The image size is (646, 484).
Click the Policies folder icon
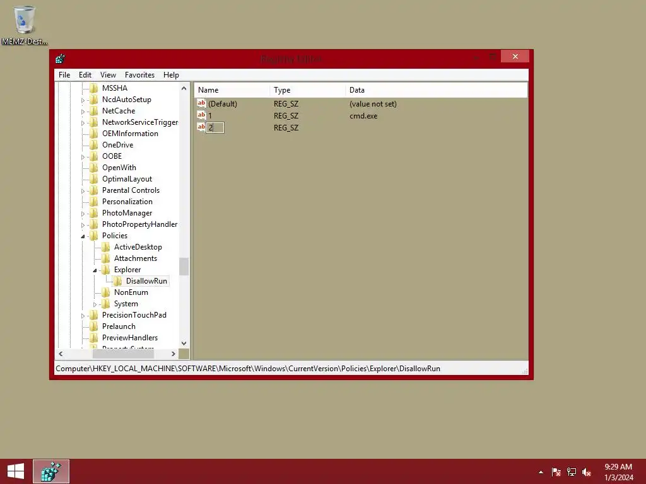(94, 236)
